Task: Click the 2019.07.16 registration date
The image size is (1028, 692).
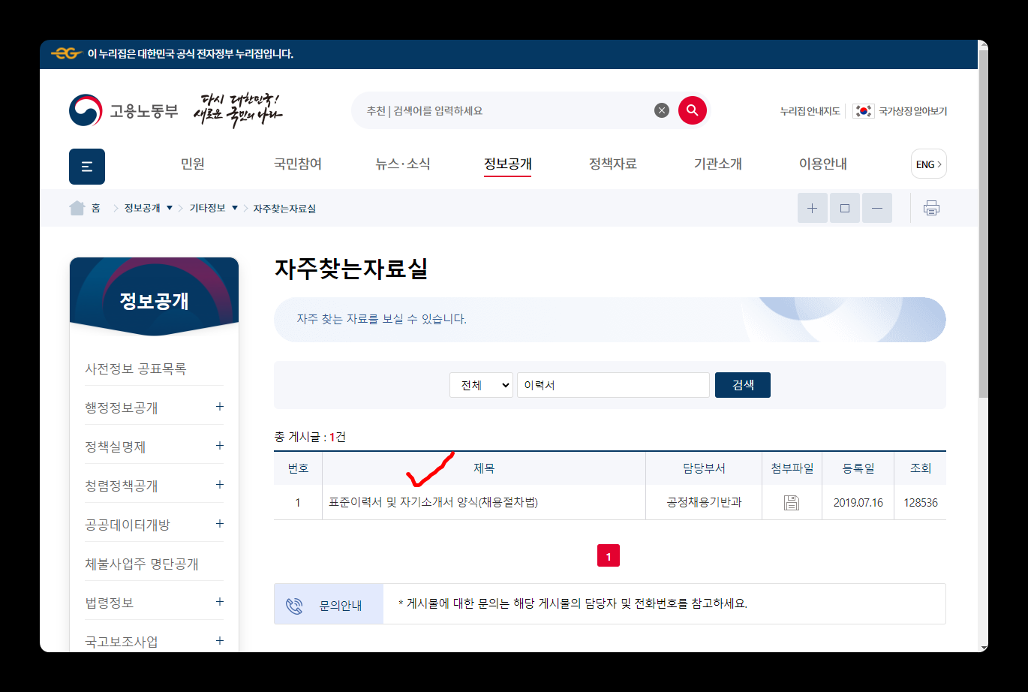Action: 858,503
